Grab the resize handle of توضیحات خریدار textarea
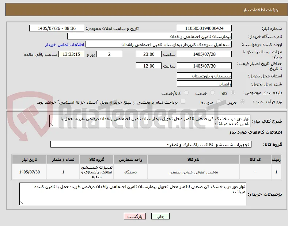This screenshot has height=226, width=288. point(22,203)
